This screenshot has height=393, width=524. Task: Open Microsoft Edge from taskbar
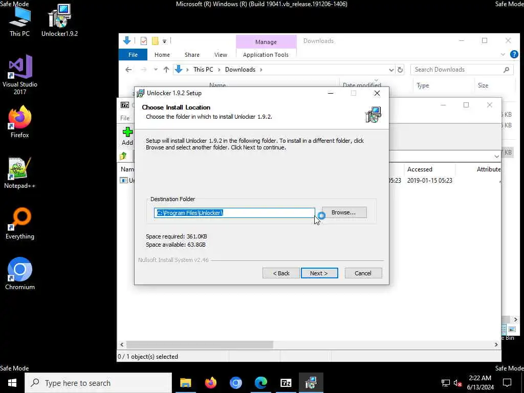(260, 383)
